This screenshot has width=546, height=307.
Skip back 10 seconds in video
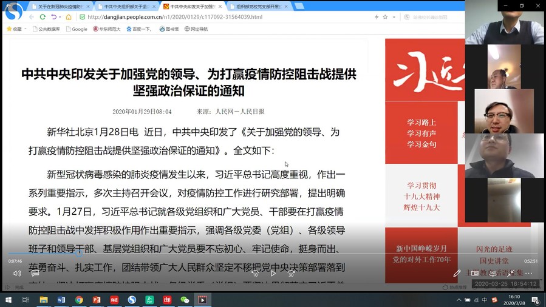(x=255, y=274)
